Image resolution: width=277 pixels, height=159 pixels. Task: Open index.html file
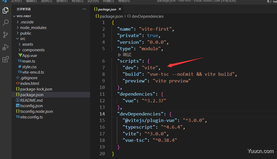pyautogui.click(x=29, y=84)
